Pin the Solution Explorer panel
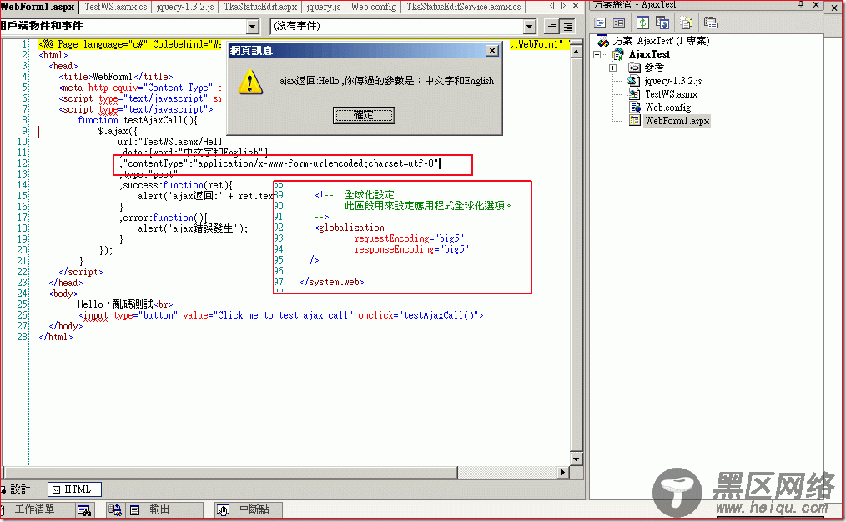 [801, 5]
